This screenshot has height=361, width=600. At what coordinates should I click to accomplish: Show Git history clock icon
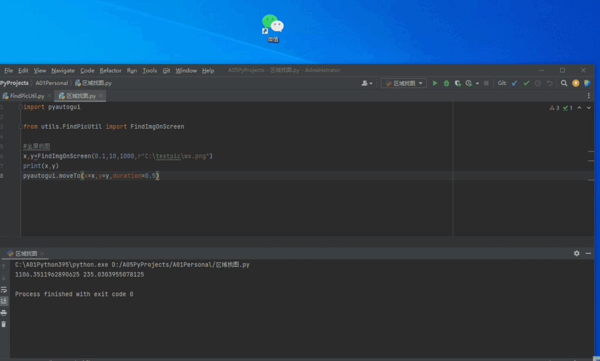tap(538, 83)
